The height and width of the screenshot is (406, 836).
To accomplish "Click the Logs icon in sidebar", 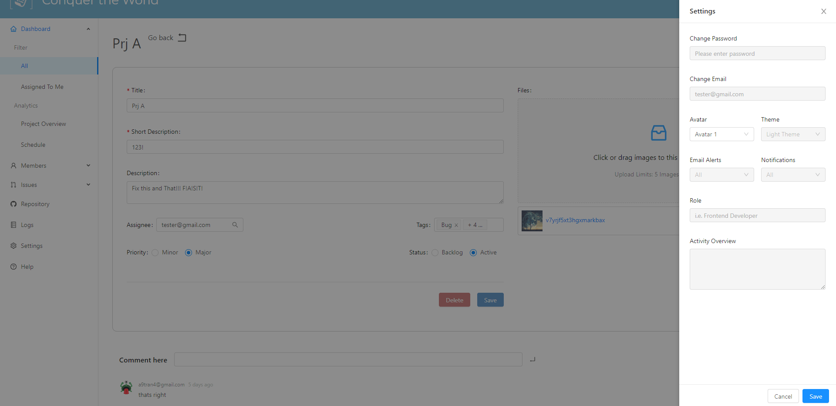I will (x=13, y=225).
